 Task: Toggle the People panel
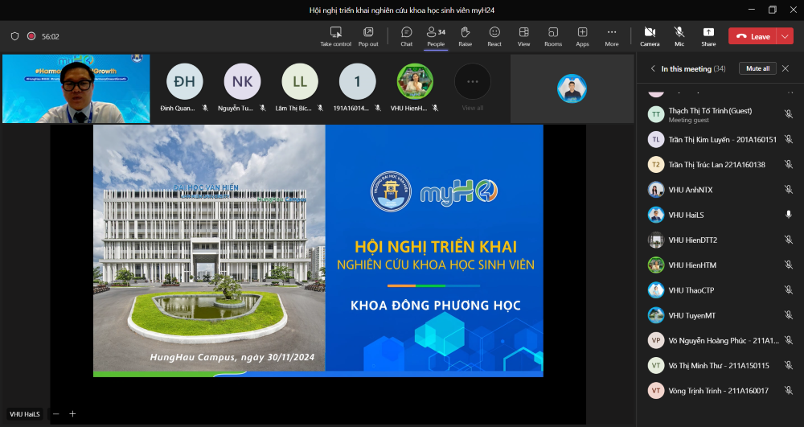click(x=436, y=32)
